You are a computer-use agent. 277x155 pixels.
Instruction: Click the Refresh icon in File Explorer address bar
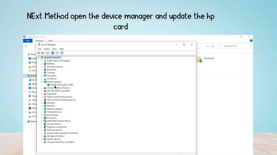[x=213, y=46]
